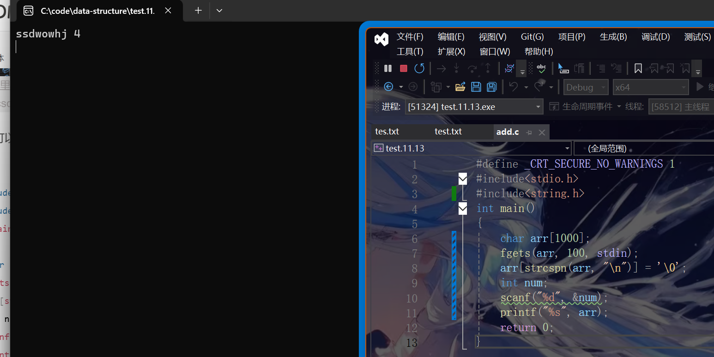Click Show Next Statement arrow
The width and height of the screenshot is (714, 357).
[x=442, y=68]
